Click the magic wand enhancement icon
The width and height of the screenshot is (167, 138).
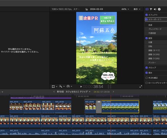coord(61,86)
